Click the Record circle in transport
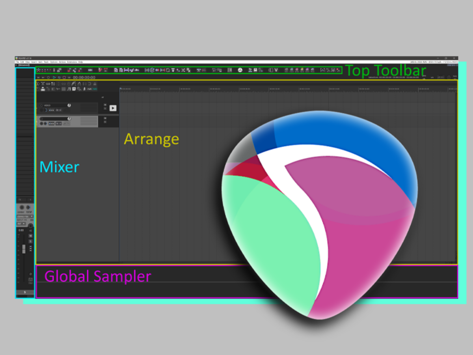This screenshot has height=355, width=473. tap(48, 78)
